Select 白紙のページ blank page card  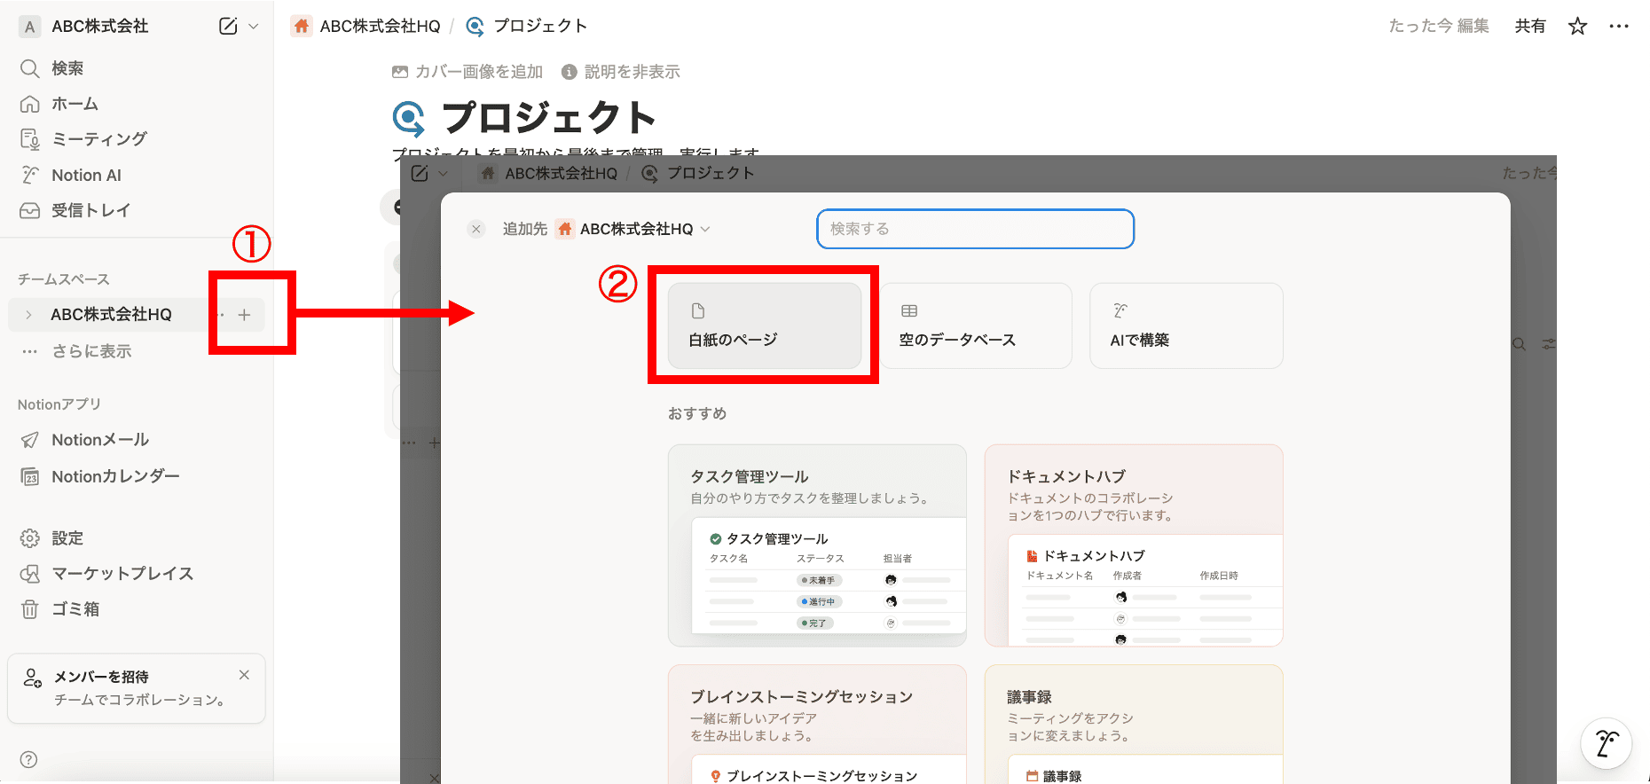(x=765, y=325)
